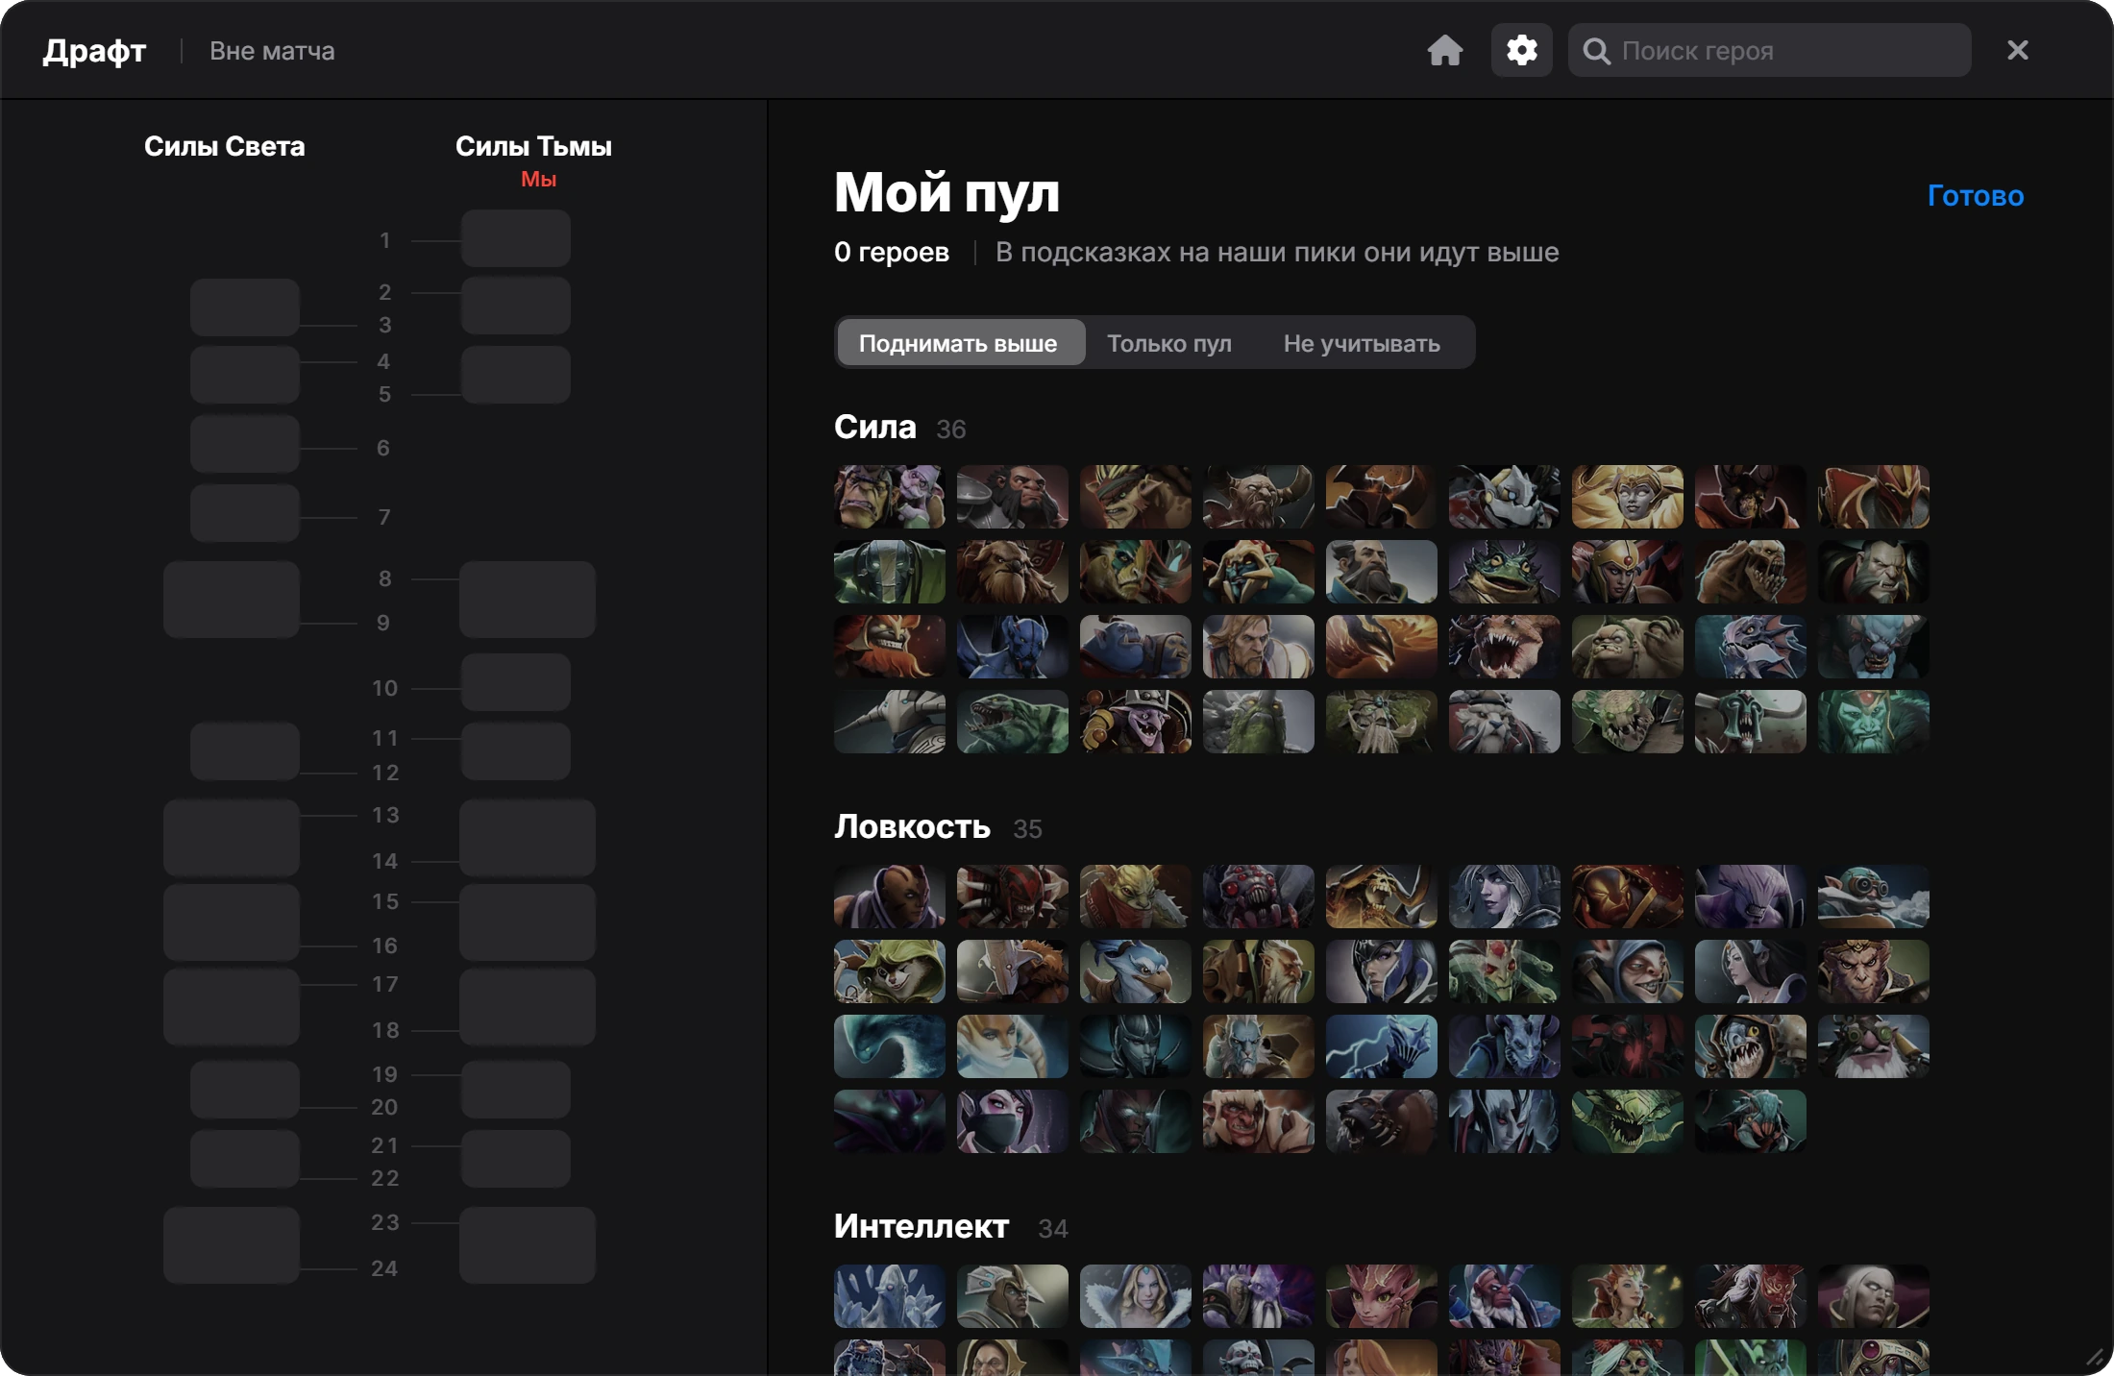The height and width of the screenshot is (1376, 2114).
Task: Select the Drow Ranger portrait
Action: click(1504, 897)
